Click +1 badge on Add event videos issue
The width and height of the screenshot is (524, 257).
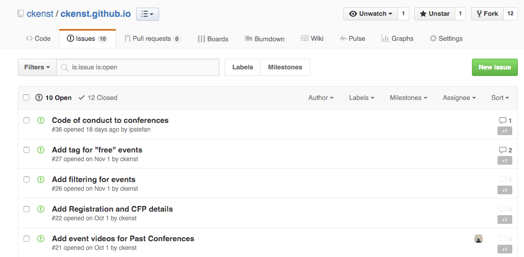505,249
